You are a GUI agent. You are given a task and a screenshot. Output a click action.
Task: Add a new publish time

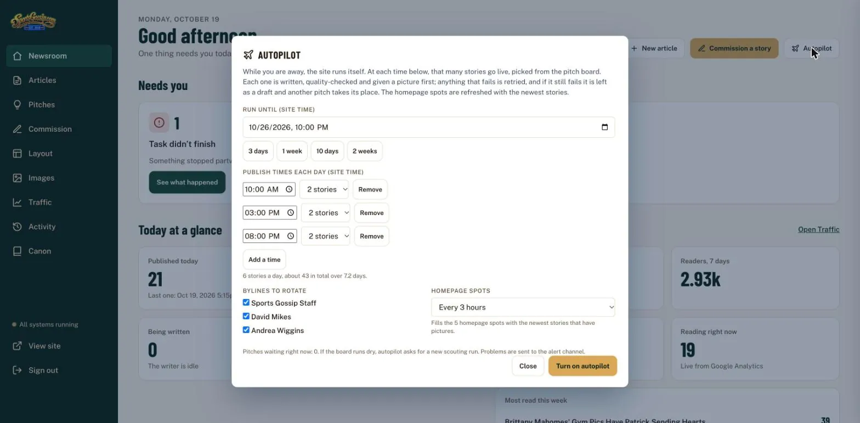[x=264, y=260]
